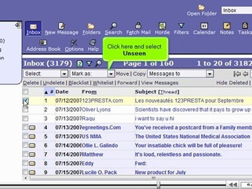The image size is (252, 189).
Task: Open the Notes icon
Action: 227,26
